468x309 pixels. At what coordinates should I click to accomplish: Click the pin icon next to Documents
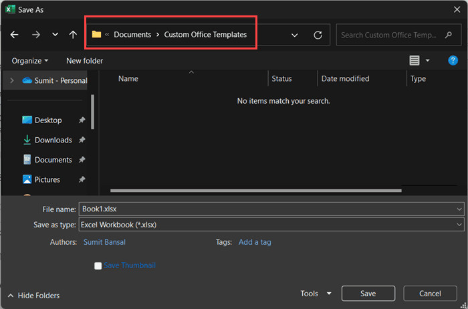[x=82, y=160]
